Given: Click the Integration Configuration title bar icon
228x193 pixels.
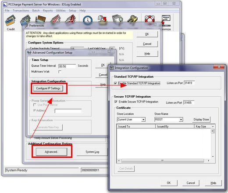Looking at the screenshot, I should pyautogui.click(x=112, y=68).
